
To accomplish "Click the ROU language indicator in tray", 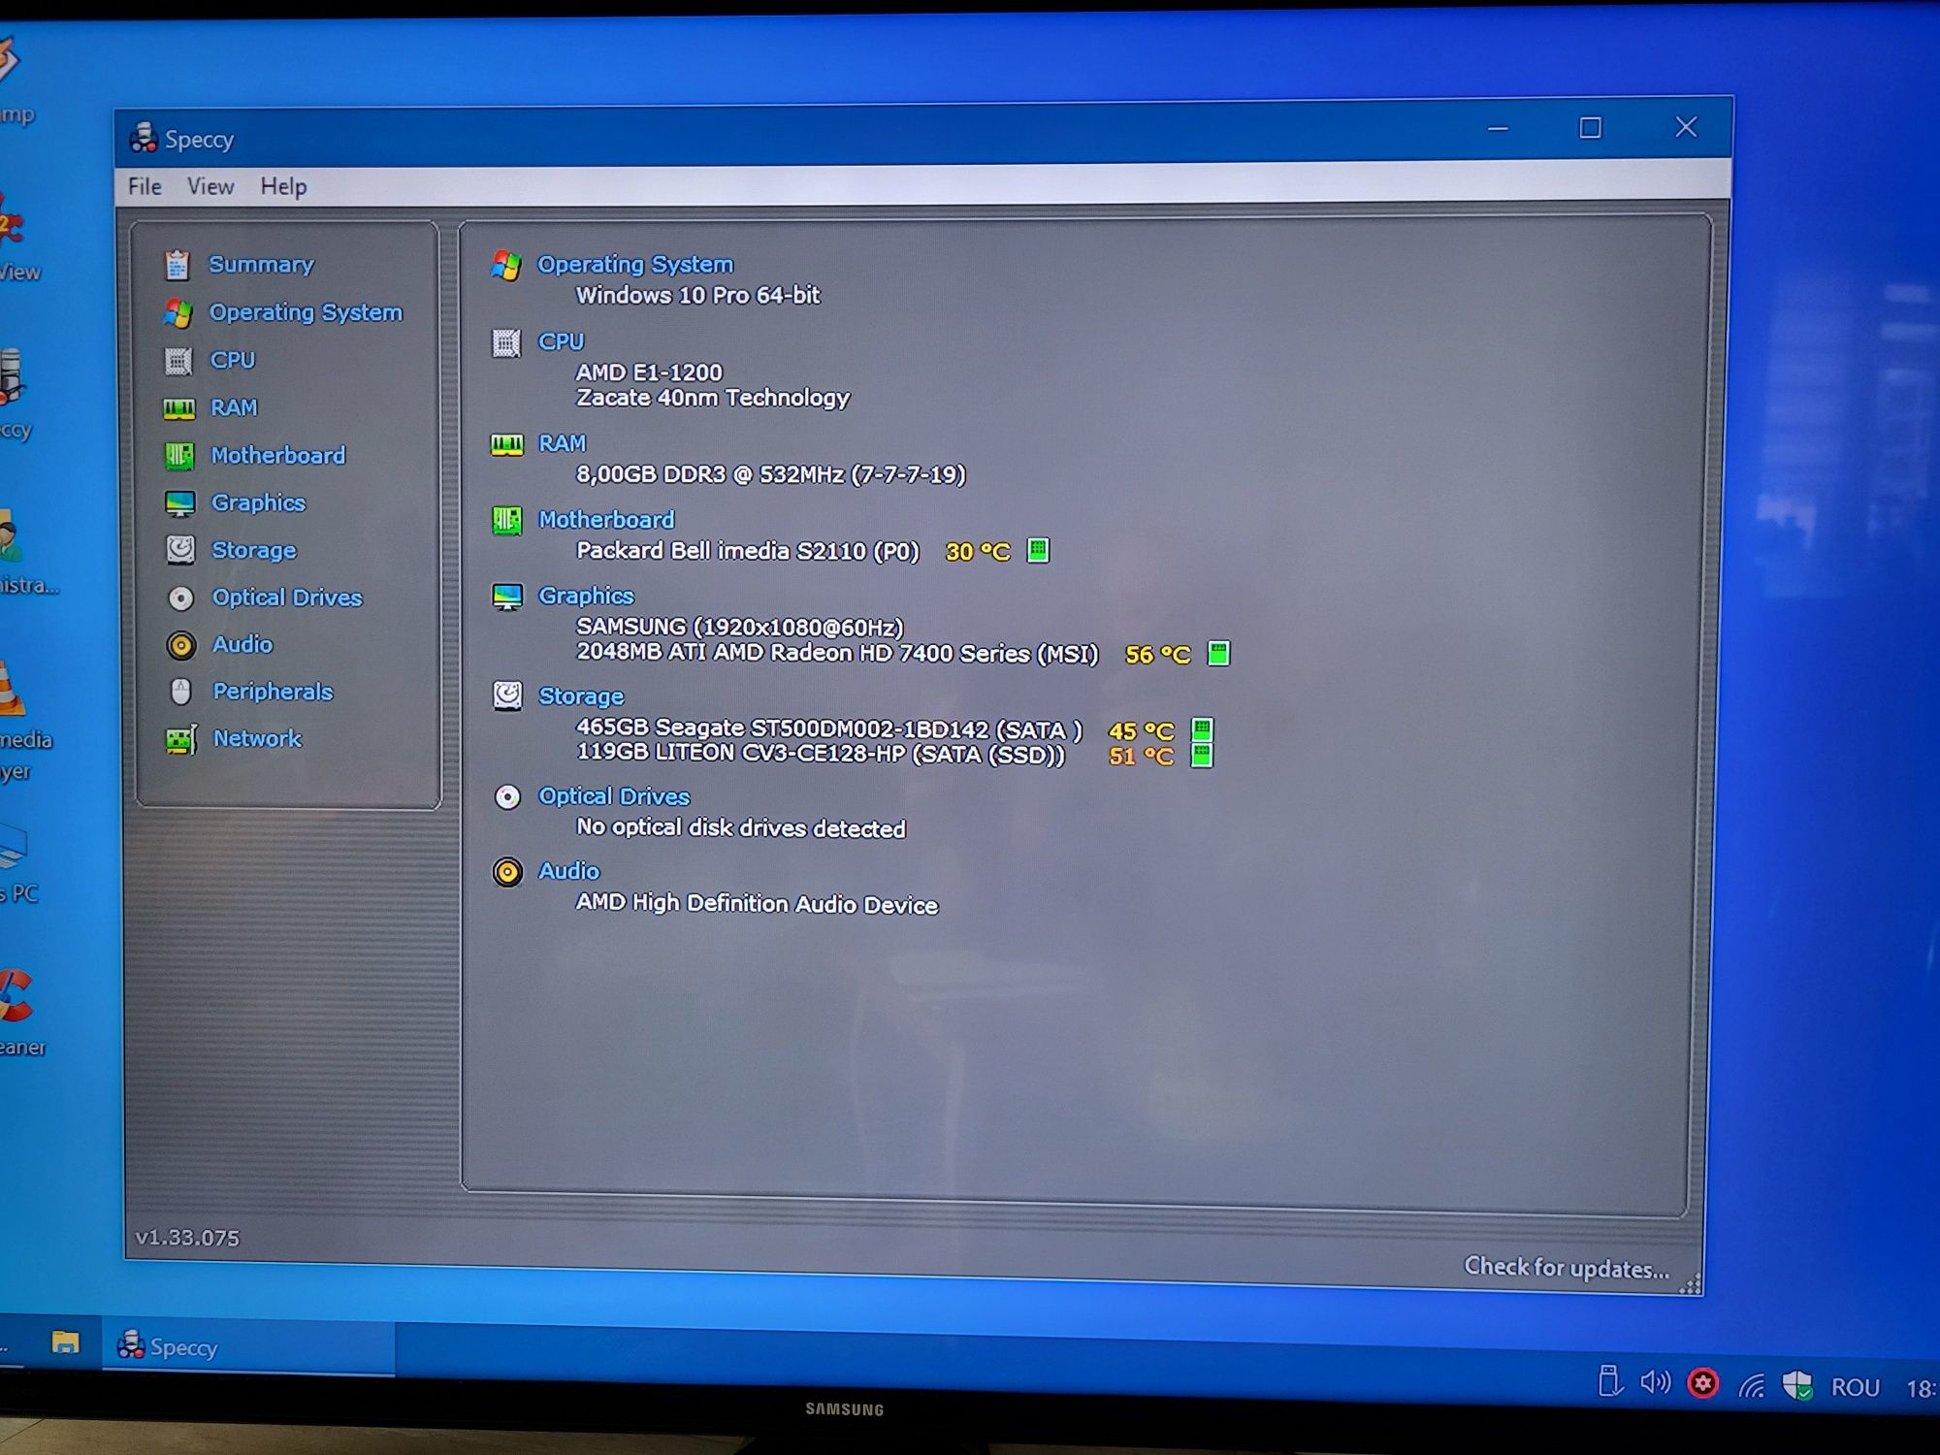I will point(1855,1387).
